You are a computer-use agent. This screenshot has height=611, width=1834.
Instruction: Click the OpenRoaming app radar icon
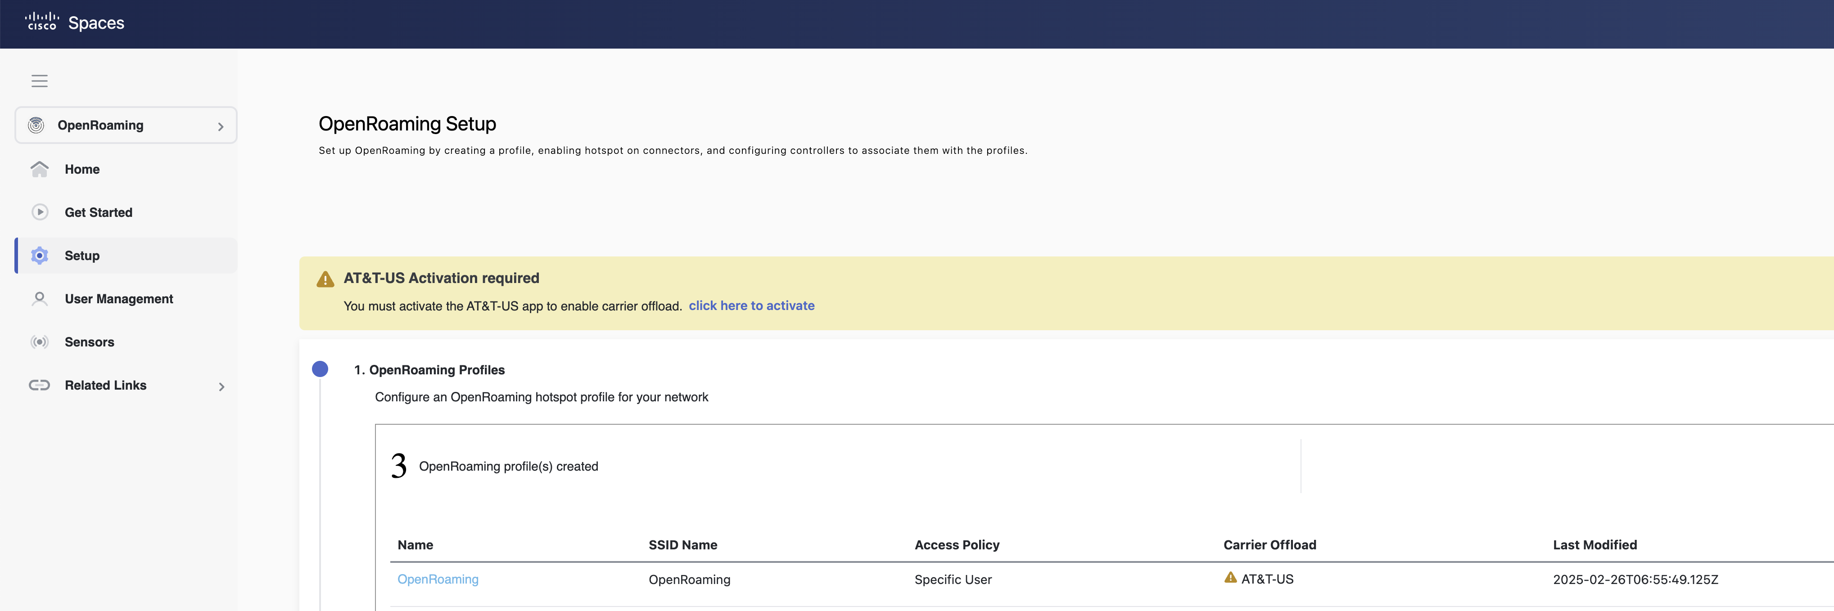point(36,125)
